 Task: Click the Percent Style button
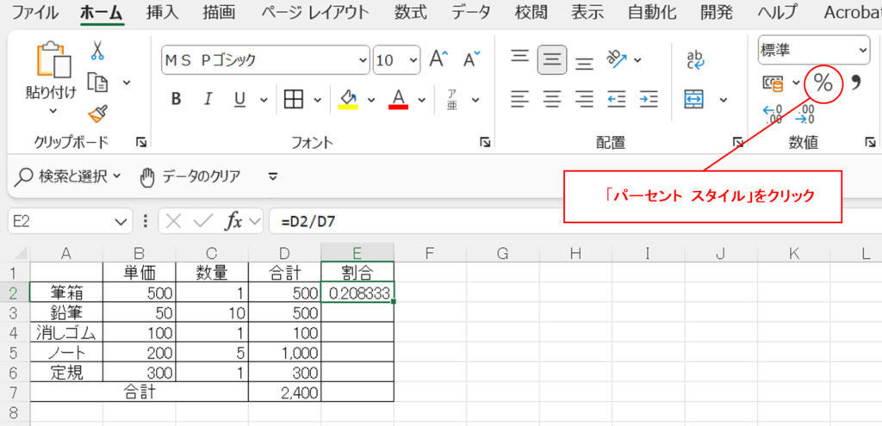(x=823, y=83)
